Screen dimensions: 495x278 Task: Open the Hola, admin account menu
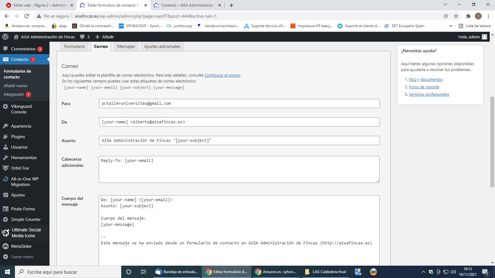[473, 37]
